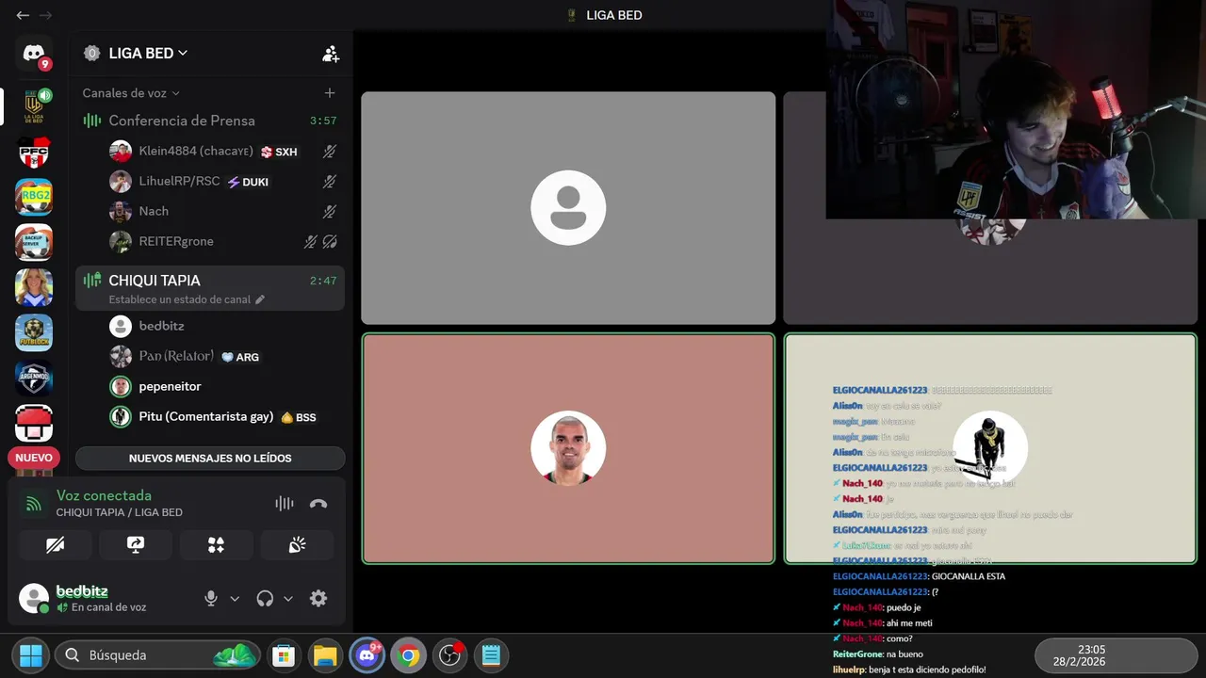Focus the pepeneitor pink video tile
The height and width of the screenshot is (678, 1206).
(568, 448)
